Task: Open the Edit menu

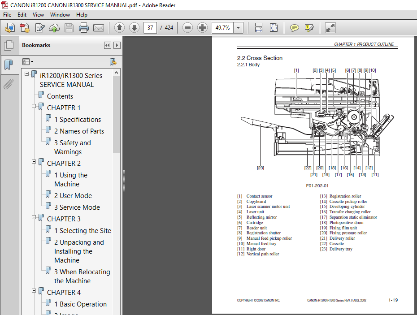Action: coord(22,15)
